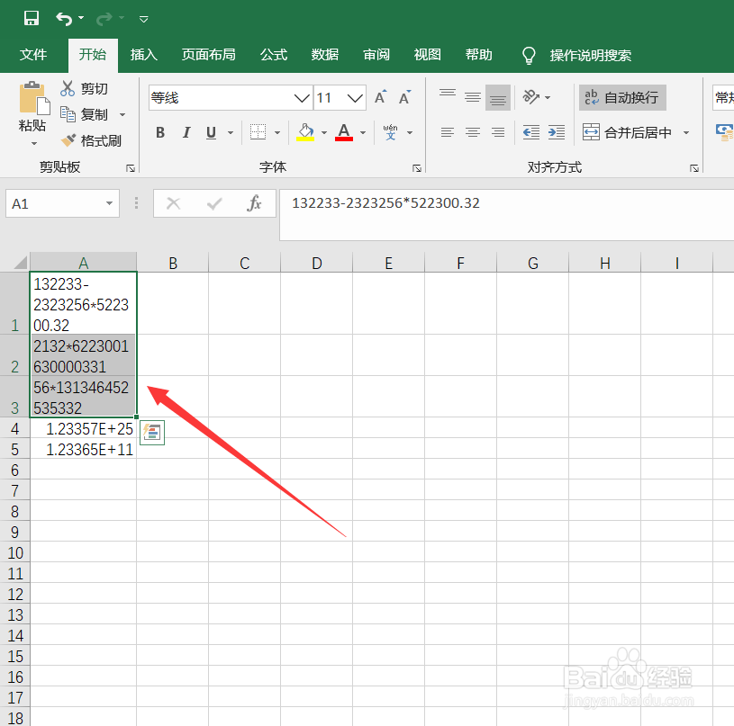The image size is (734, 726).
Task: Select bottom vertical align icon
Action: [x=498, y=97]
